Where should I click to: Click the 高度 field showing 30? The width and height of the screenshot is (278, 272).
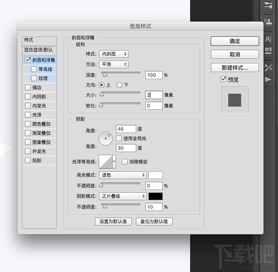pos(126,148)
